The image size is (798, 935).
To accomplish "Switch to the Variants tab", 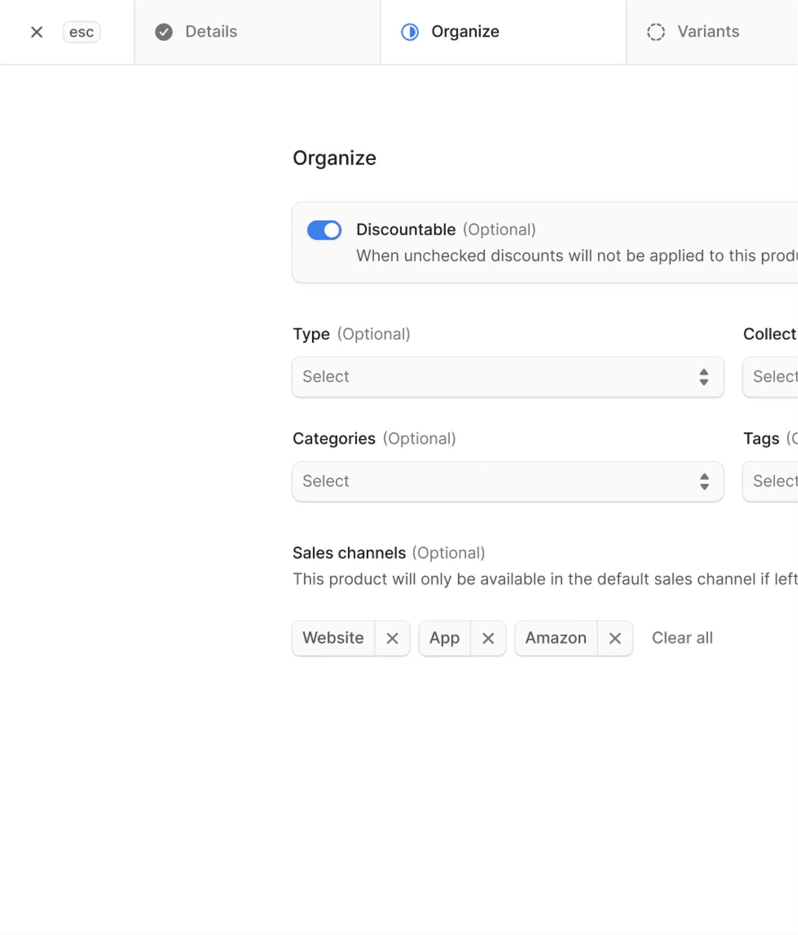I will 712,32.
